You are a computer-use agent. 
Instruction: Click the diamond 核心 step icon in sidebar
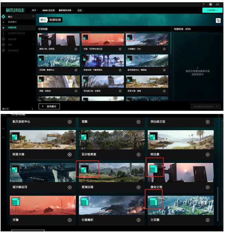coord(3,17)
